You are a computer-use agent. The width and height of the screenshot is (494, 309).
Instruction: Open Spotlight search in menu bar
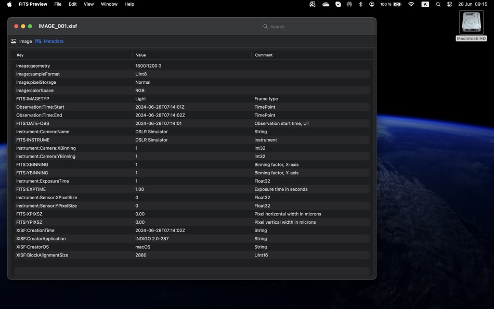tap(438, 4)
